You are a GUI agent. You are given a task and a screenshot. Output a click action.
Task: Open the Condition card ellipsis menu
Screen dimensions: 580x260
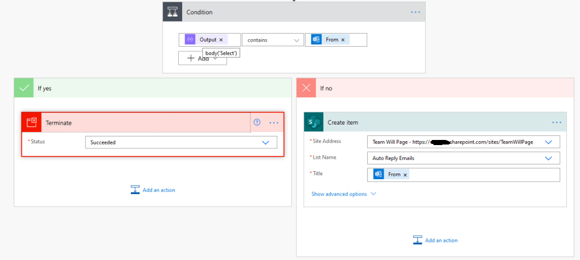[x=416, y=12]
